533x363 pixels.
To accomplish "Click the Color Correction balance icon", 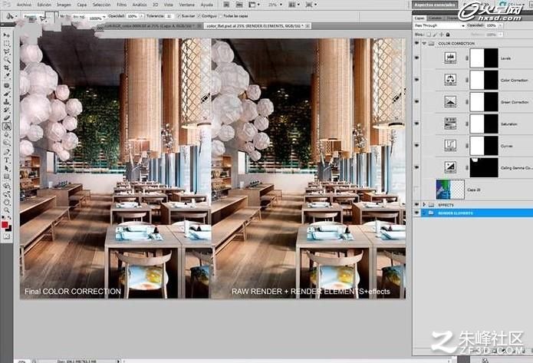I will coord(450,80).
